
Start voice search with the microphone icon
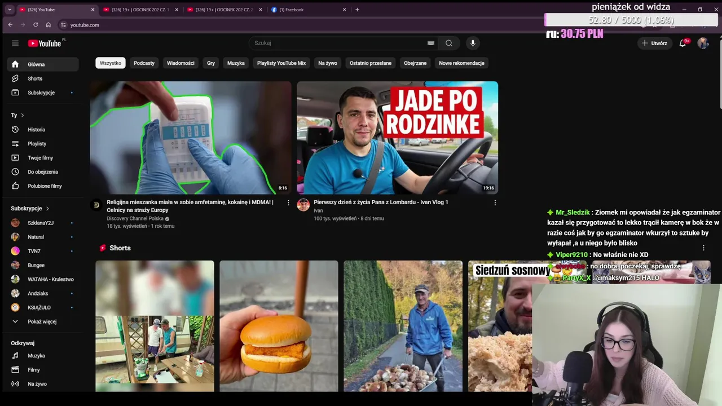click(473, 43)
